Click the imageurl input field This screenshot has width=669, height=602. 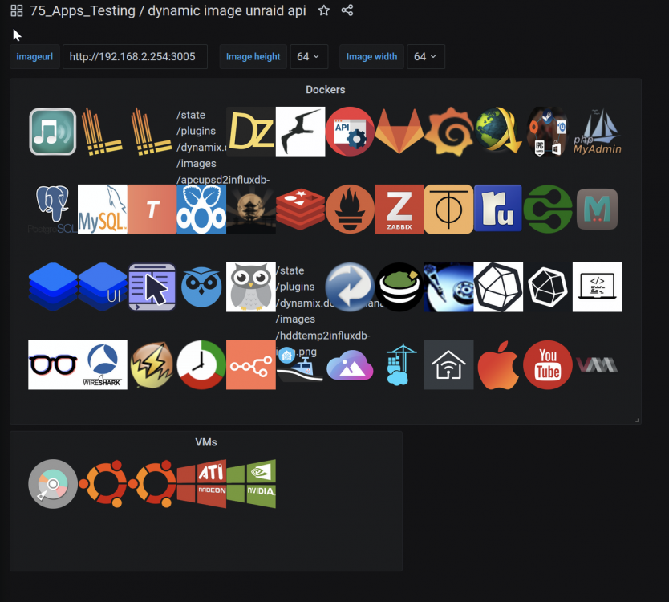135,56
